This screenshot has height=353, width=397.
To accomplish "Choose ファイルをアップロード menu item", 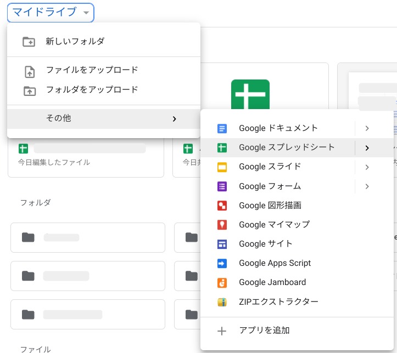I will tap(92, 70).
